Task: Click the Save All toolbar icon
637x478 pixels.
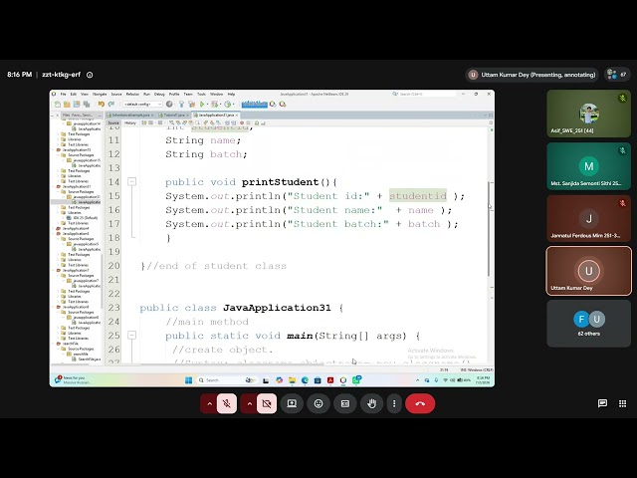Action: [87, 105]
